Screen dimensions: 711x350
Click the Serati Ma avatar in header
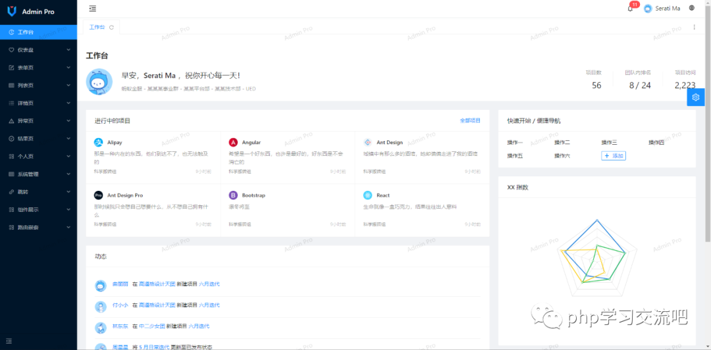tap(648, 8)
